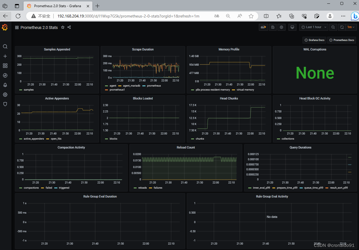Open the WAL Corruptions panel title menu
Screen dimensions: 359x250
pyautogui.click(x=315, y=49)
